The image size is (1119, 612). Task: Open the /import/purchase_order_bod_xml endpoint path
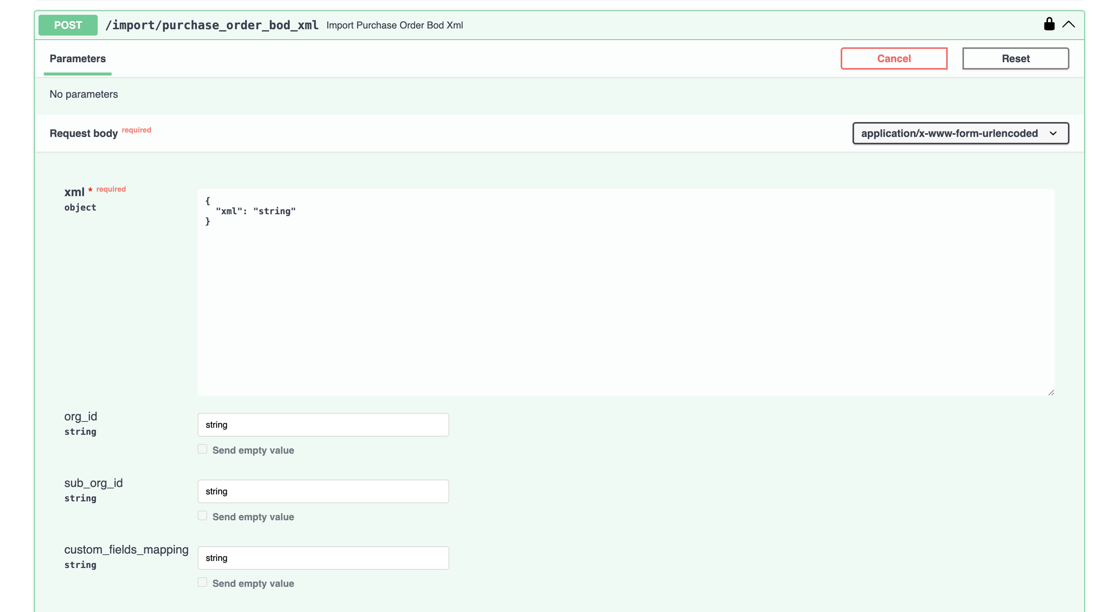click(x=212, y=25)
